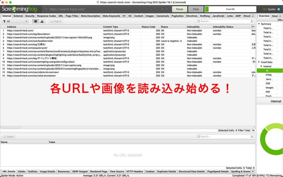The height and width of the screenshot is (177, 283).
Task: Clear the URL field with the X icon
Action: tap(162, 9)
